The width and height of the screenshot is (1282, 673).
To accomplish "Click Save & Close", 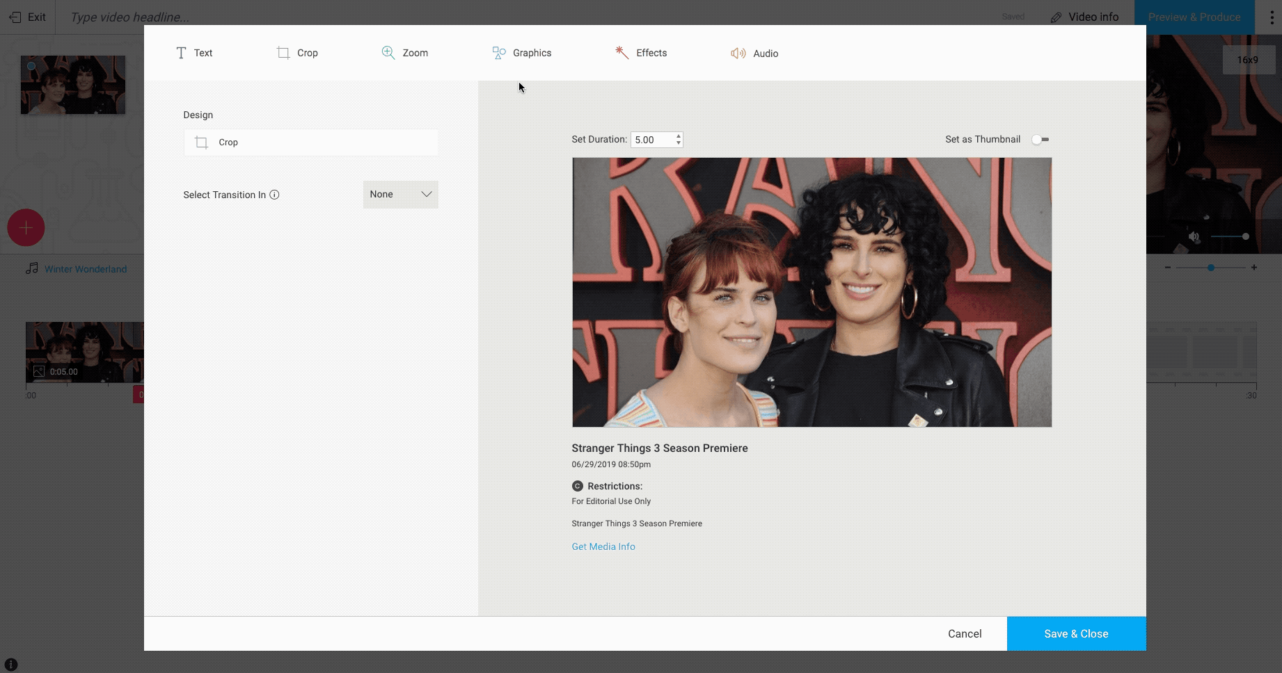I will coord(1076,633).
